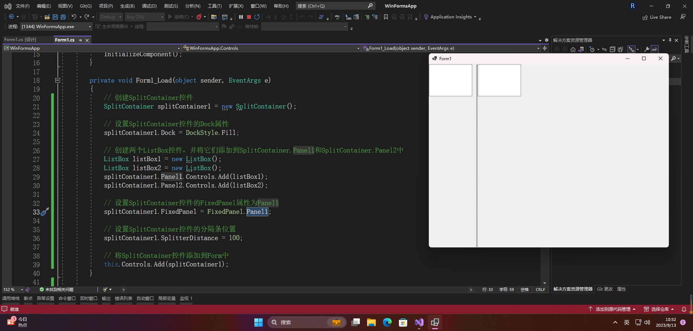693x331 pixels.
Task: Open Microsoft Edge from the taskbar
Action: click(387, 322)
